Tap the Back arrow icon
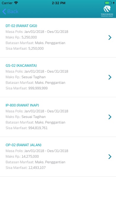 click(x=4, y=12)
